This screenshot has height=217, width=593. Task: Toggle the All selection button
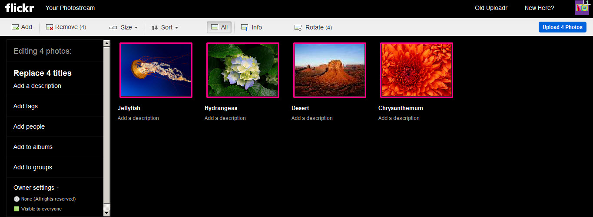219,27
